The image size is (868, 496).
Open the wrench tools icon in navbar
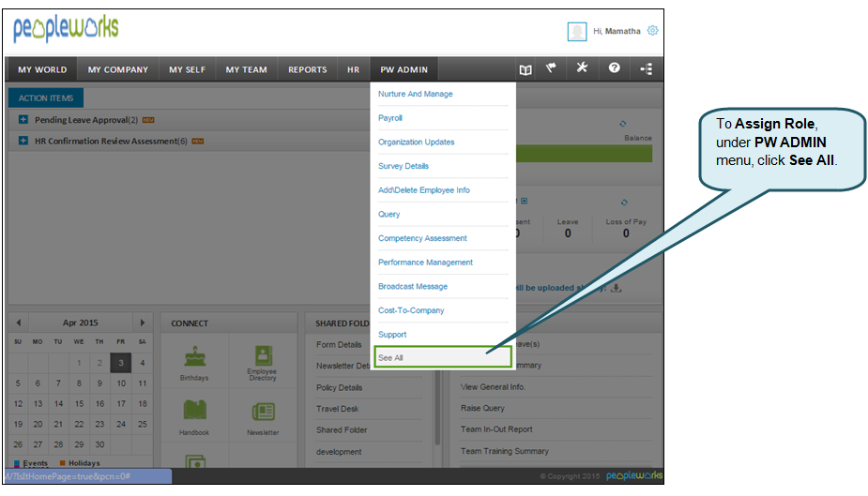coord(582,68)
